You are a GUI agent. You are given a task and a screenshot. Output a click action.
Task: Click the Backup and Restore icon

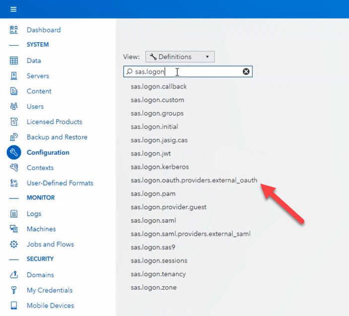pos(14,137)
